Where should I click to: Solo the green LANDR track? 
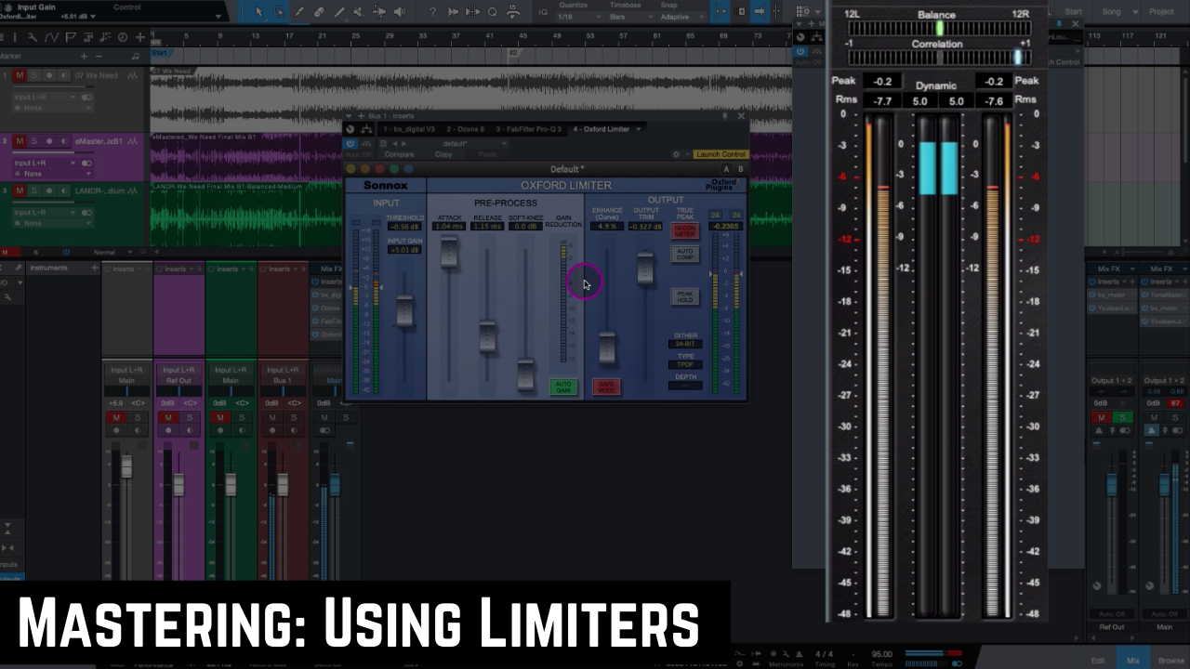click(x=34, y=191)
